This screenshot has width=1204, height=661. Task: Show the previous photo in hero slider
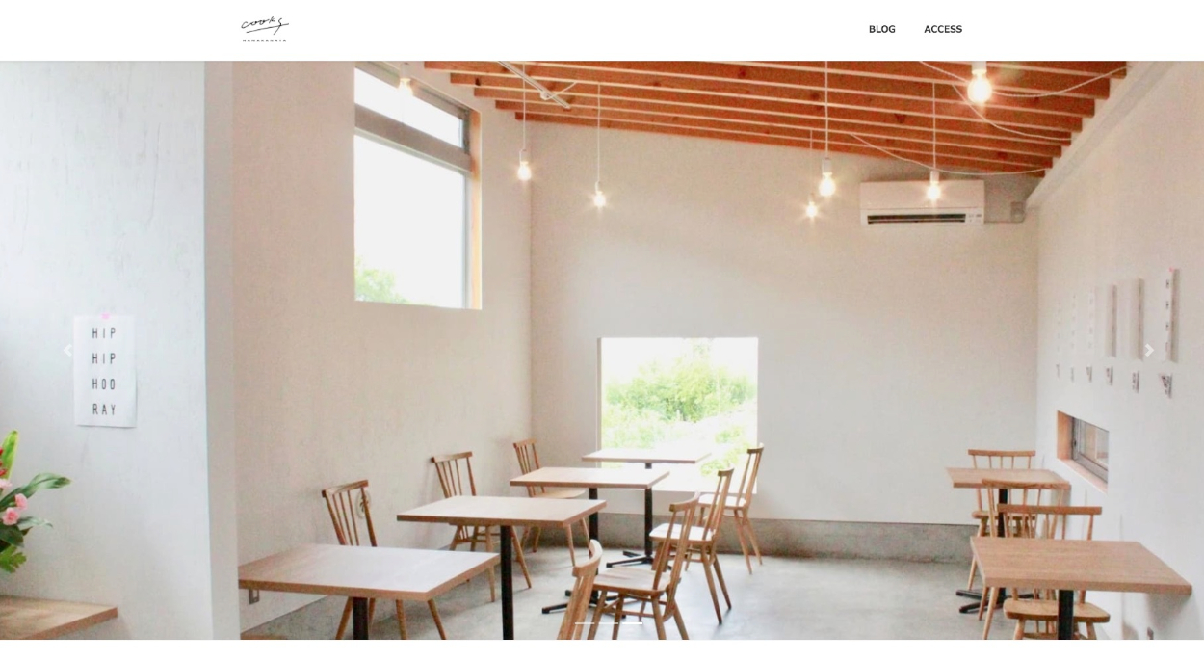[67, 351]
